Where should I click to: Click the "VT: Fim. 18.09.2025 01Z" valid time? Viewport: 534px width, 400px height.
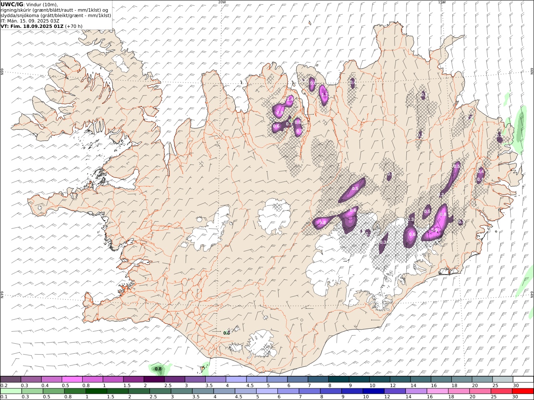[x=32, y=26]
